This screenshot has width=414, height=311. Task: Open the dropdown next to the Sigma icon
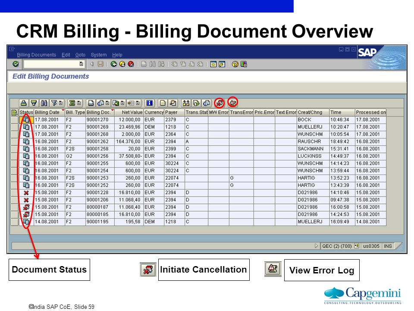pos(78,103)
